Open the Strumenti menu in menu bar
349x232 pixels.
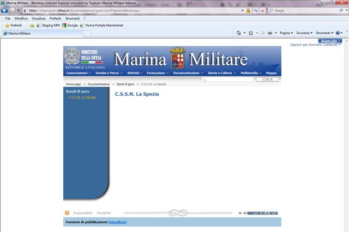(x=73, y=19)
